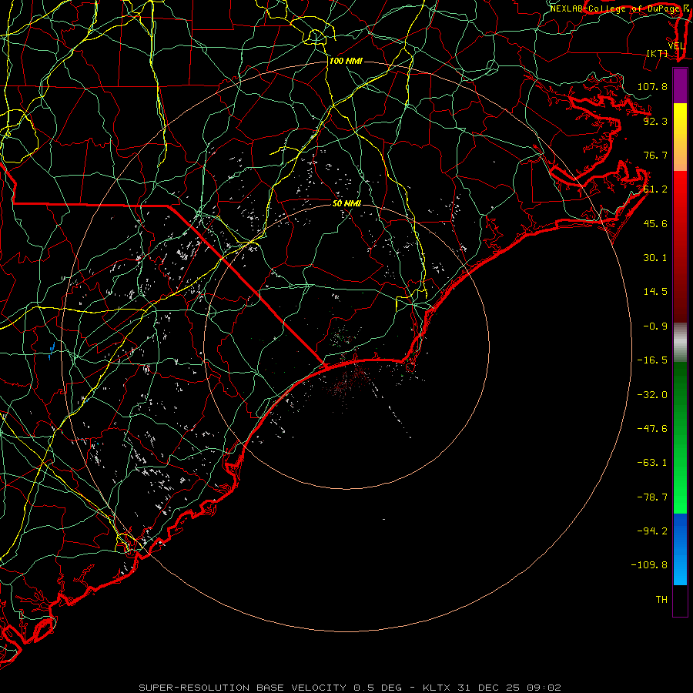Click the -47.6 legend value
Screen dimensions: 693x693
coord(652,429)
